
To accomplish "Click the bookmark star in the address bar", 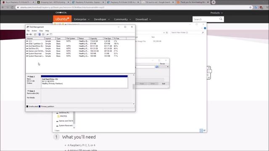I will [251, 8].
